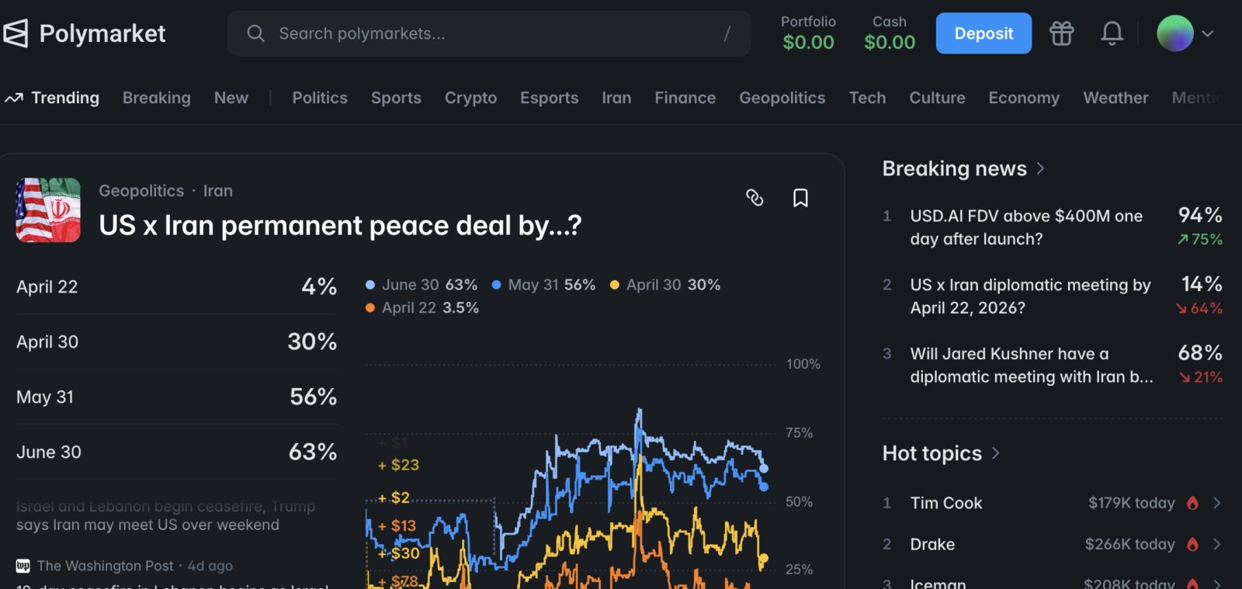Open Drake topic chevron
The image size is (1242, 589).
click(1217, 544)
